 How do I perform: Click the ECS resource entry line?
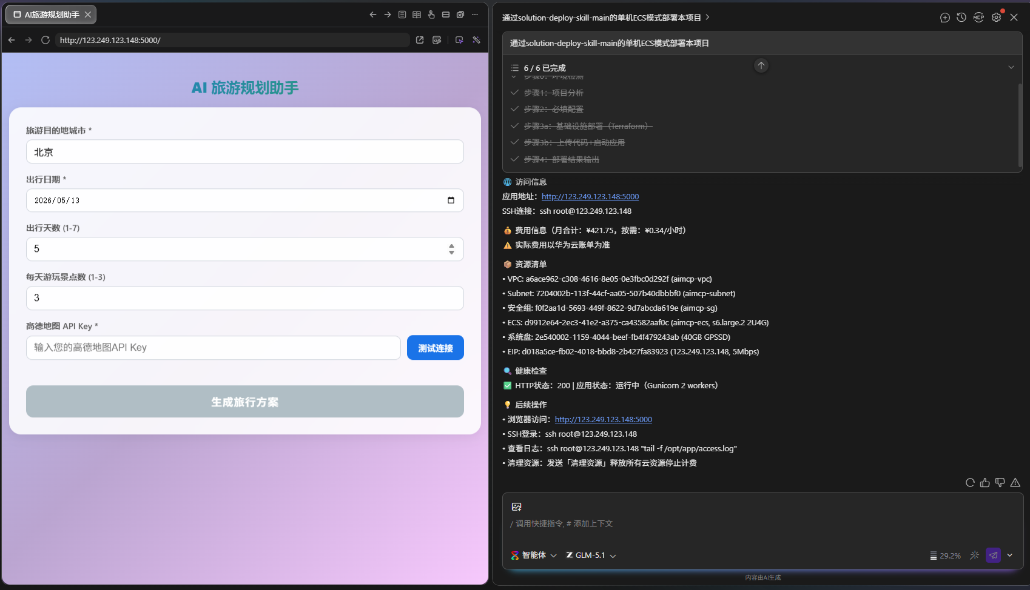tap(636, 322)
